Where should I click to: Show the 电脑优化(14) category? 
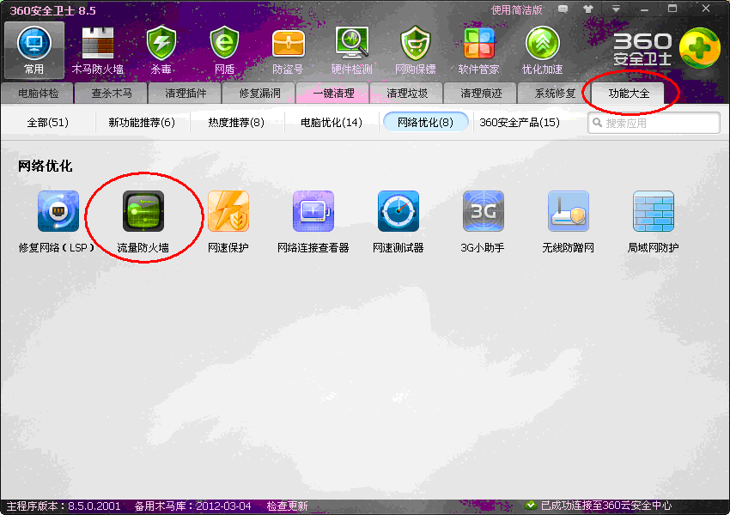[x=331, y=123]
